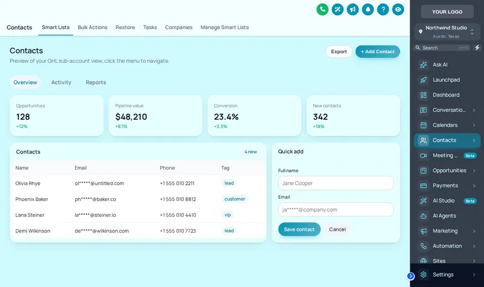Switch to the Reports sub-tab
Image resolution: width=484 pixels, height=287 pixels.
96,82
